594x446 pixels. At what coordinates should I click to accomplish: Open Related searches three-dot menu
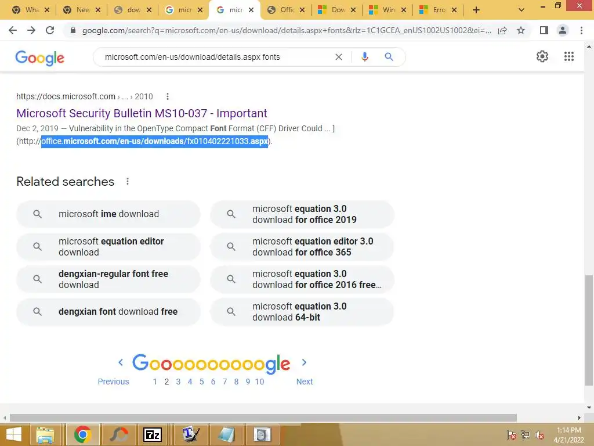tap(128, 181)
